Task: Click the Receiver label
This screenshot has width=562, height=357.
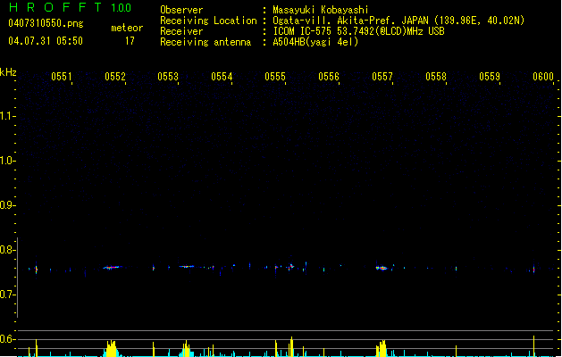Action: 181,31
